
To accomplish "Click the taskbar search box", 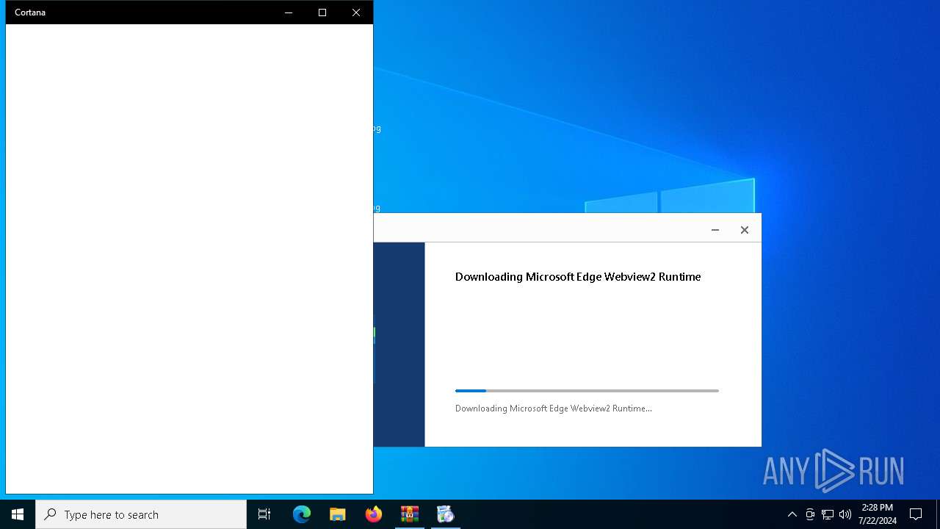I will tap(141, 514).
